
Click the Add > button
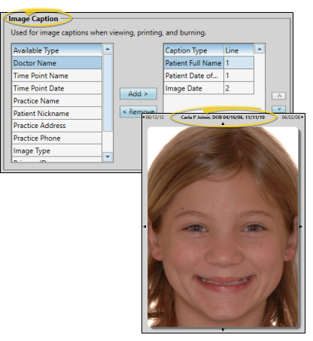(138, 94)
